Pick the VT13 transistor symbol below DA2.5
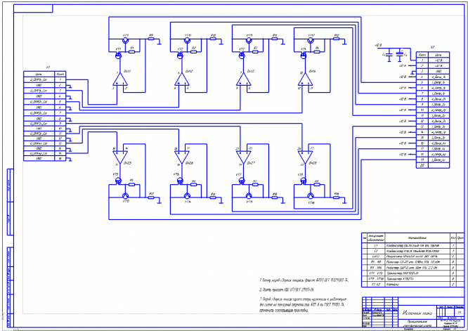 click(126, 196)
